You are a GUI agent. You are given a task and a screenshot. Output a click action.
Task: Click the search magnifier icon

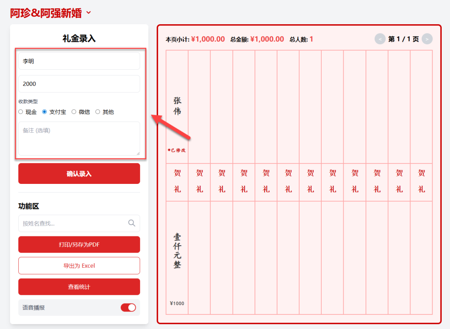132,224
